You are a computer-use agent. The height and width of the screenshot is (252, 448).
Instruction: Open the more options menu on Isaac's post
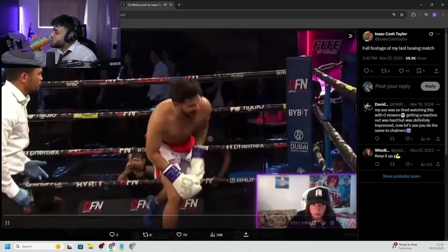point(438,34)
